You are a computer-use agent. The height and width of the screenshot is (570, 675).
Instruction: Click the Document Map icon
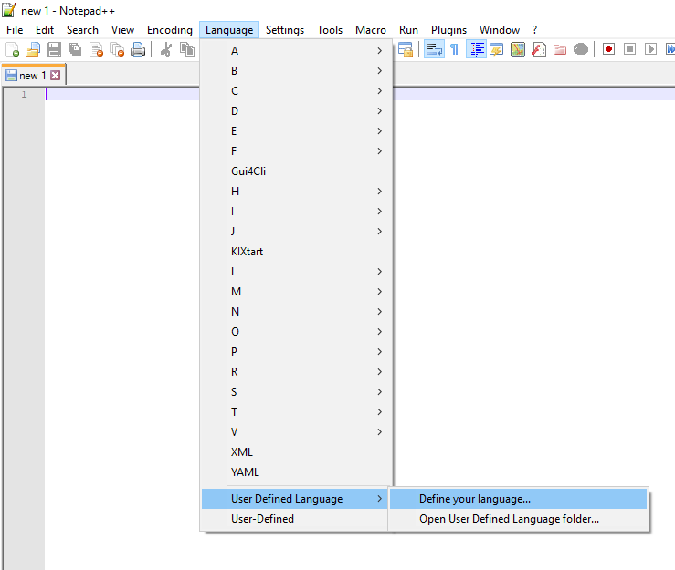point(518,49)
